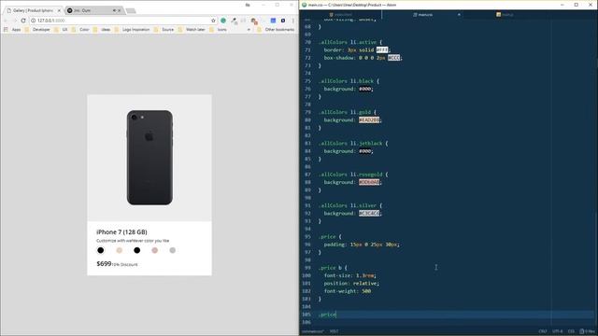Open the UX bookmarks folder

click(61, 29)
